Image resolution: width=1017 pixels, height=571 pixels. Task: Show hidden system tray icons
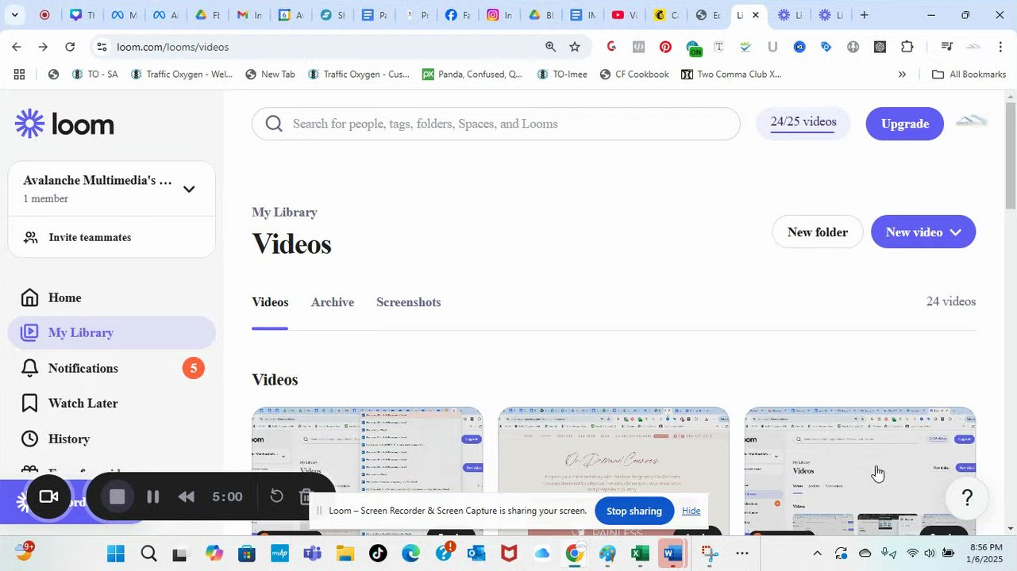(817, 554)
